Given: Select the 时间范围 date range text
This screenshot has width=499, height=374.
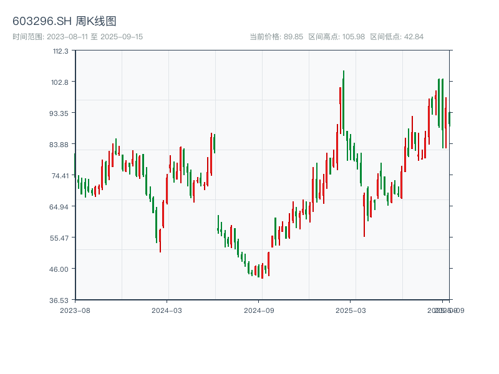Looking at the screenshot, I should click(77, 37).
